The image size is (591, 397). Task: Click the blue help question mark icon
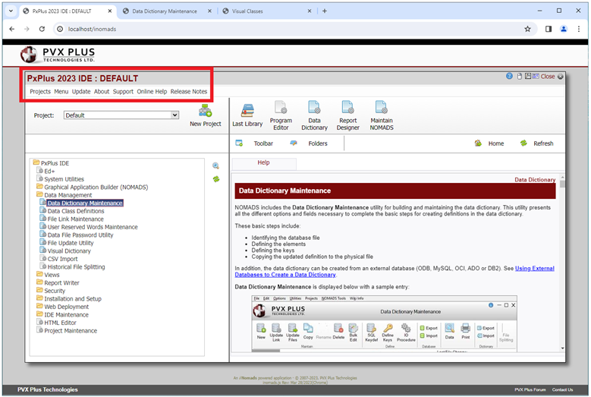509,76
